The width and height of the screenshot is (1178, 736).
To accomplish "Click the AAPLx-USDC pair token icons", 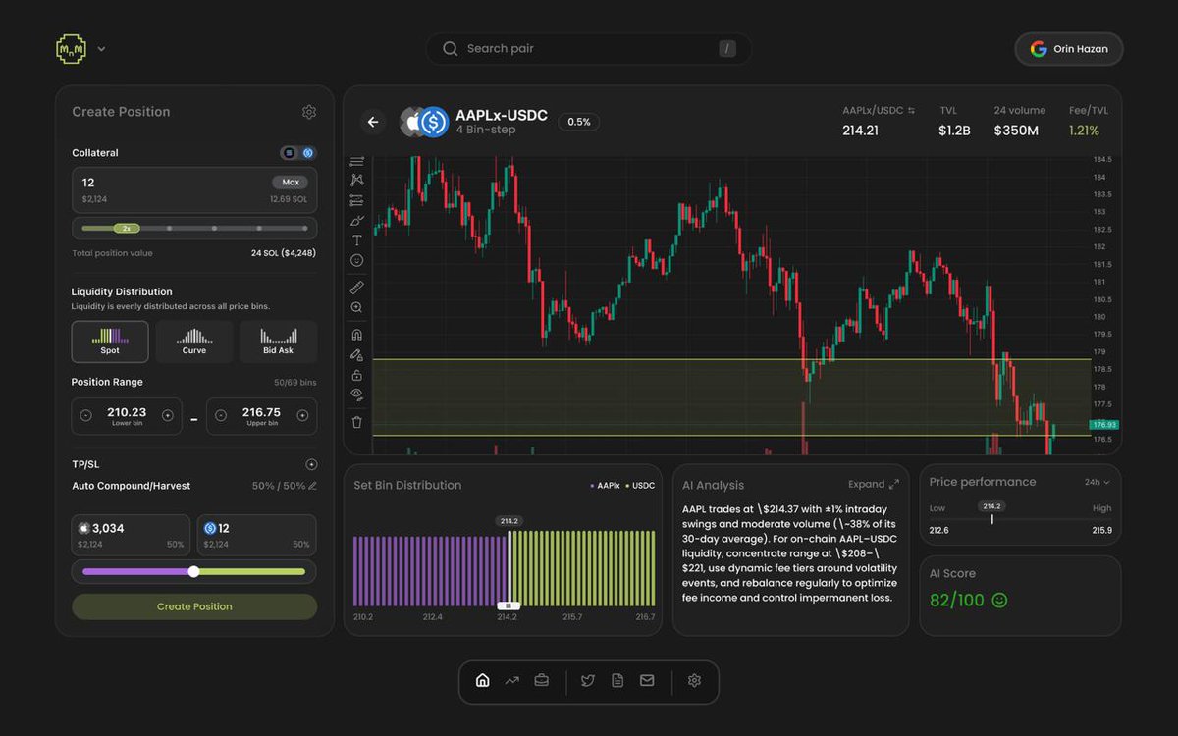I will click(424, 122).
